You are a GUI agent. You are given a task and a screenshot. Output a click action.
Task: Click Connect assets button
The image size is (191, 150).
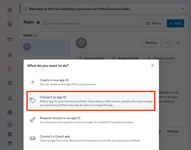tap(162, 58)
